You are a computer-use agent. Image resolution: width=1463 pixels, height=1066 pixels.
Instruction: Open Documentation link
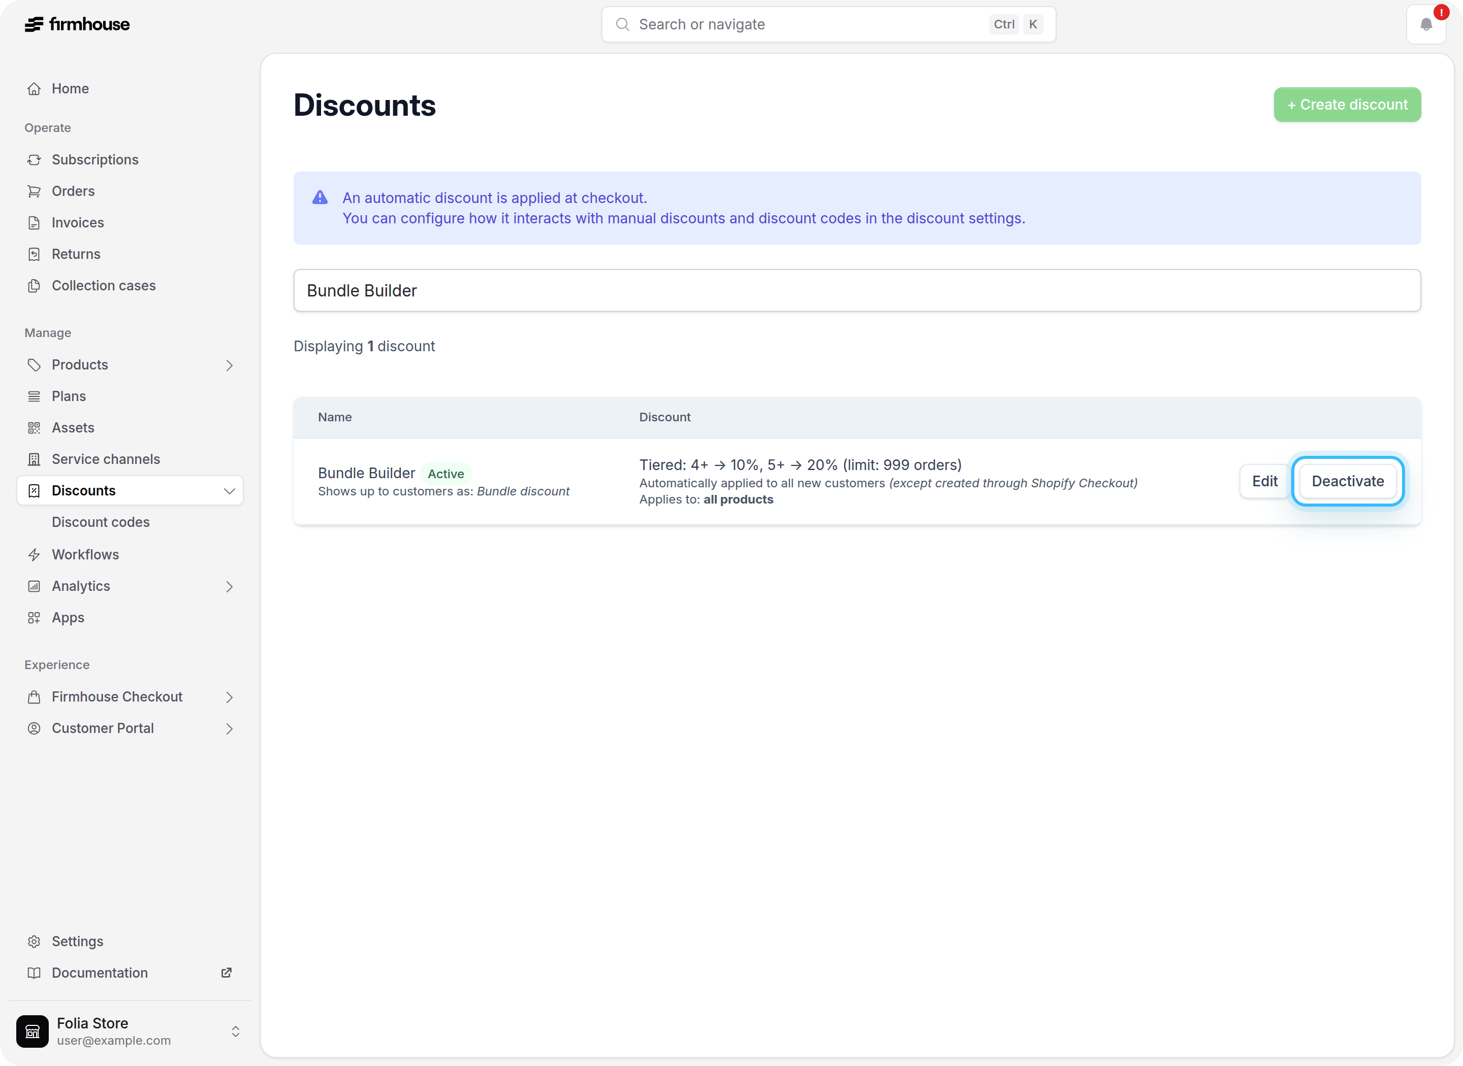[130, 973]
